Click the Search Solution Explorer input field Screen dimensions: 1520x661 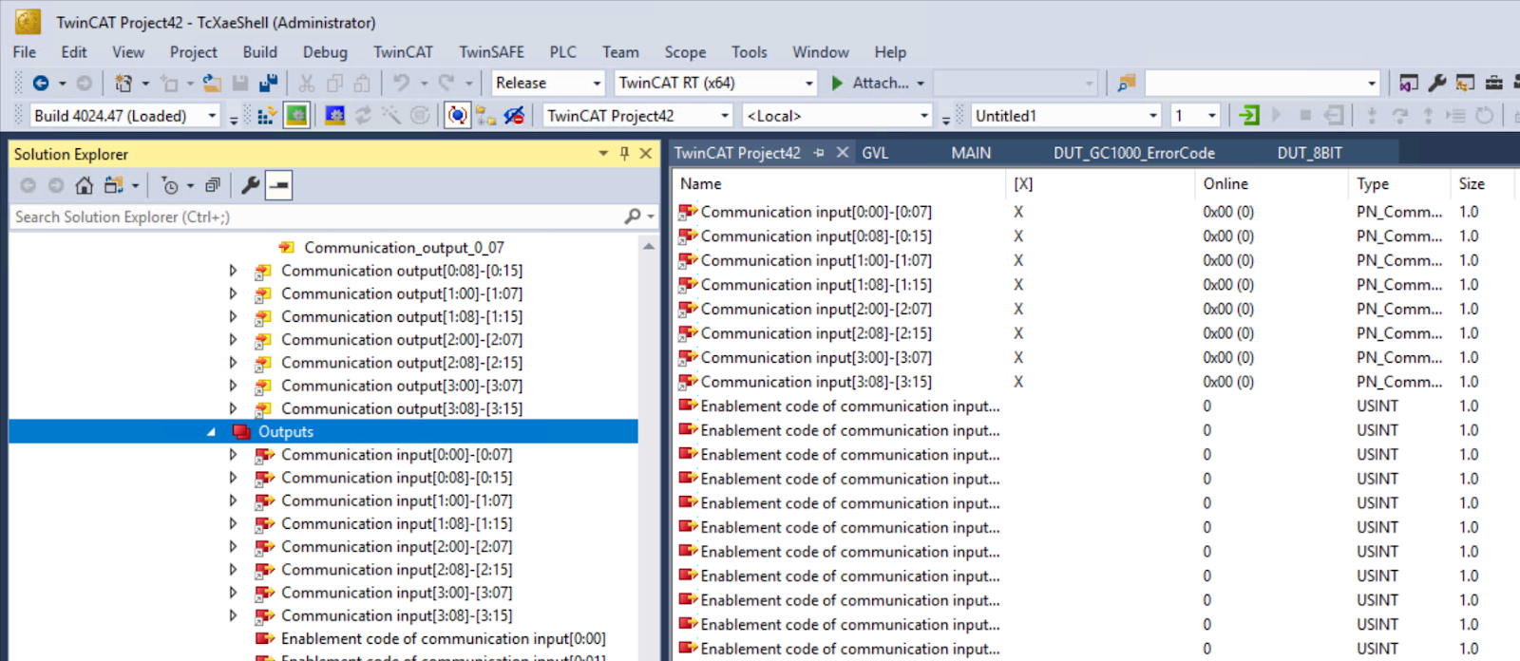tap(313, 217)
